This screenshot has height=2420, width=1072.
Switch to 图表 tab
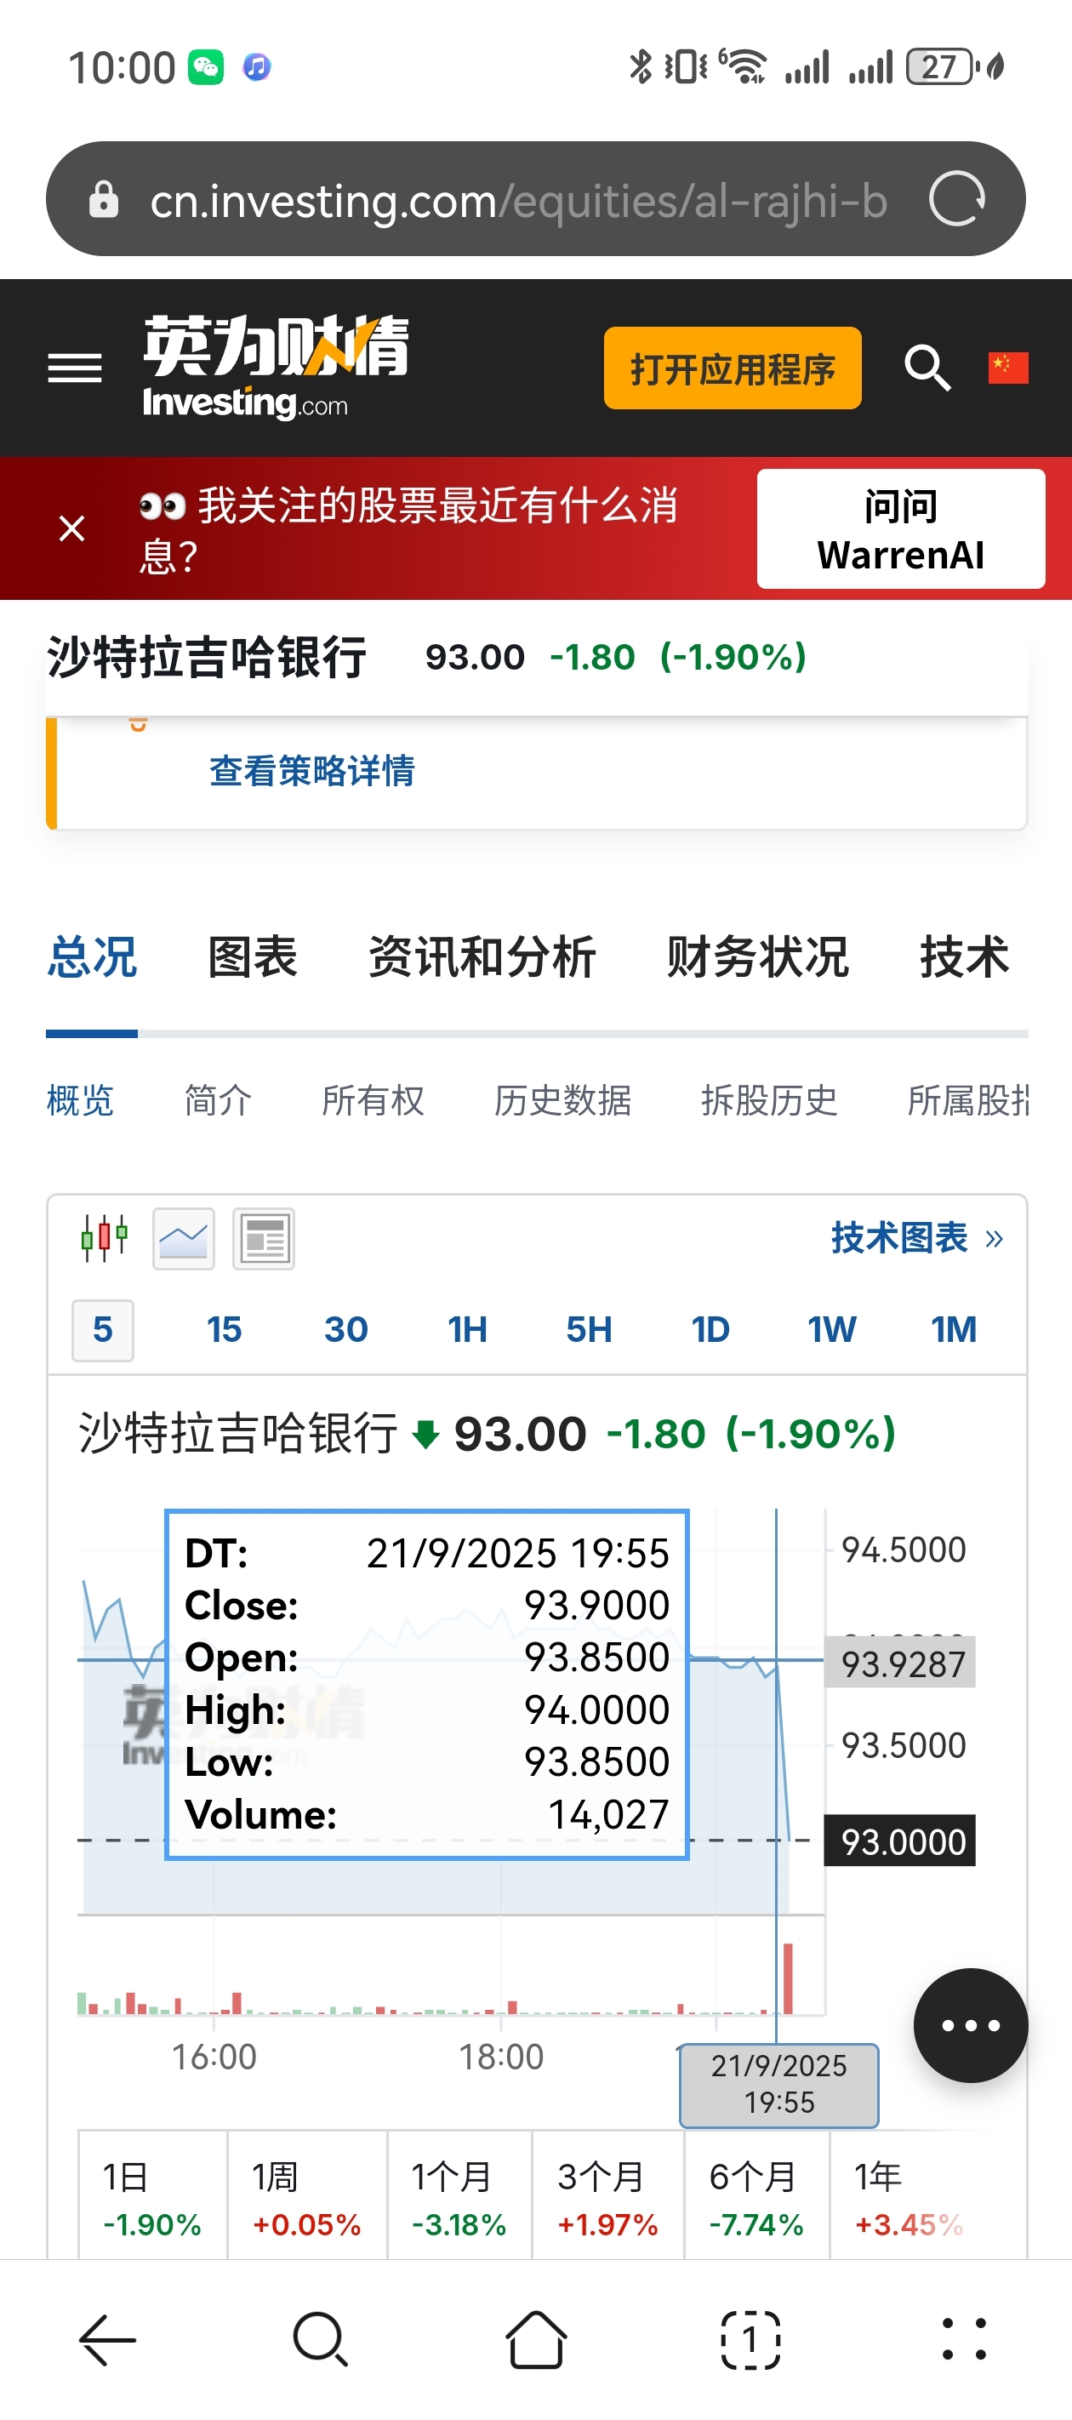tap(253, 957)
